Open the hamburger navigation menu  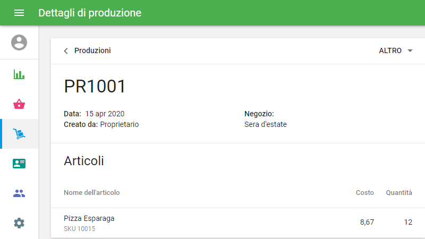click(19, 13)
